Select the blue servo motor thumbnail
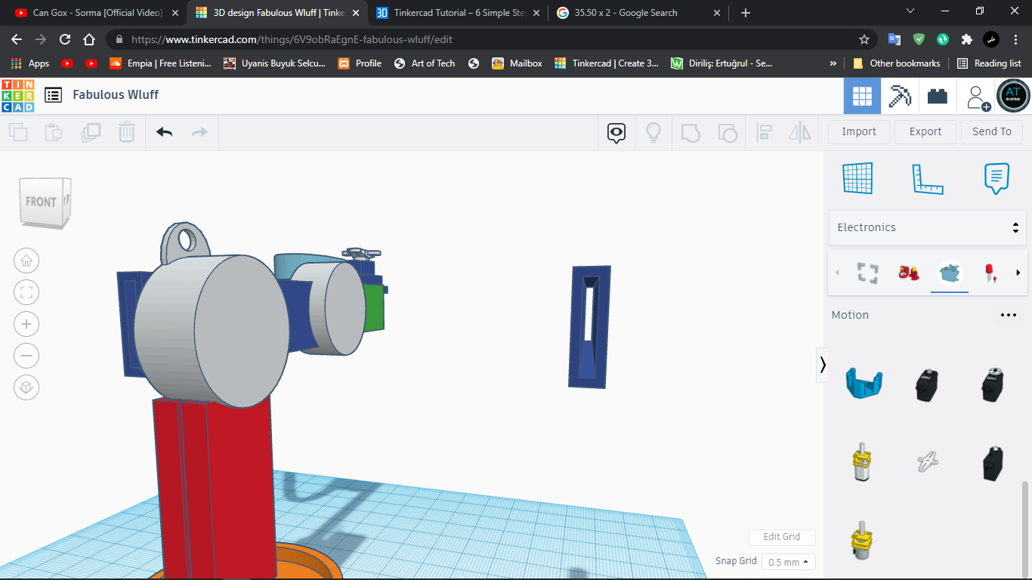The height and width of the screenshot is (580, 1032). point(863,384)
